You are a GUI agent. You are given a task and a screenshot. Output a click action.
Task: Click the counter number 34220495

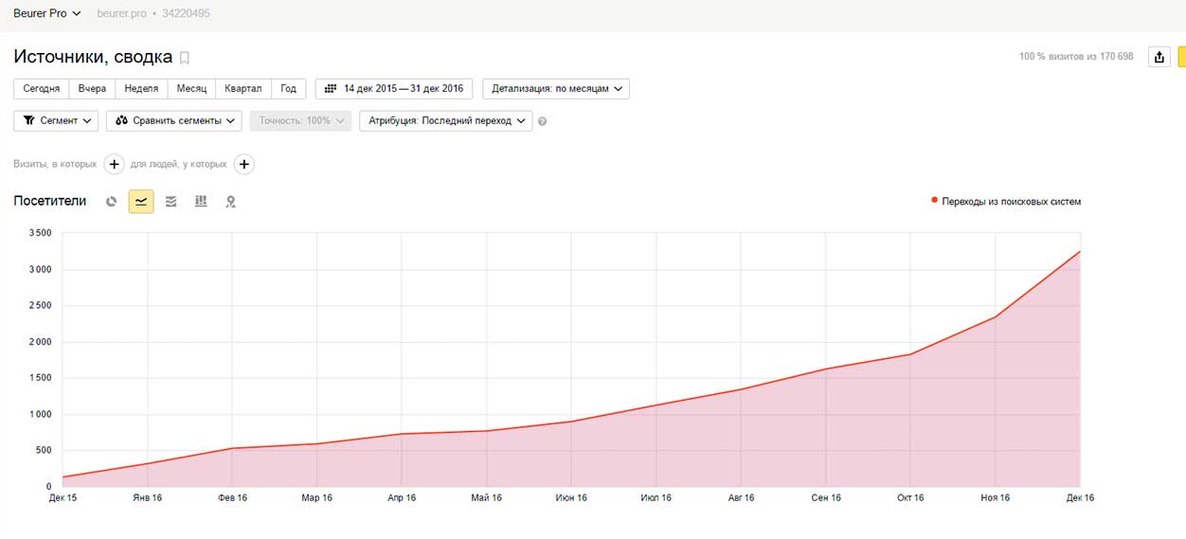pyautogui.click(x=187, y=13)
